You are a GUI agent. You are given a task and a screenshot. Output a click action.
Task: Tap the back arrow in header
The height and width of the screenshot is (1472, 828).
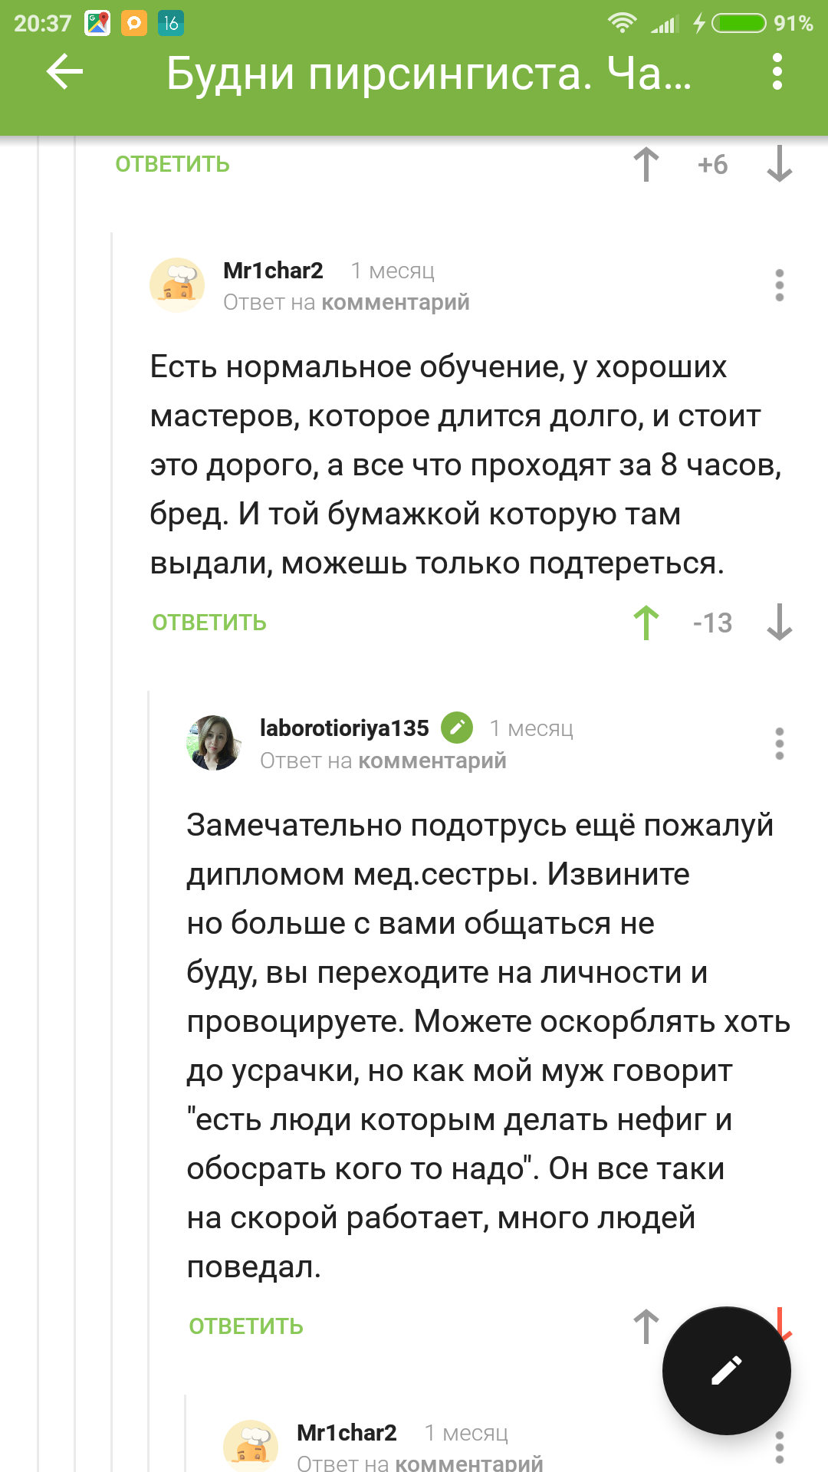[x=64, y=72]
